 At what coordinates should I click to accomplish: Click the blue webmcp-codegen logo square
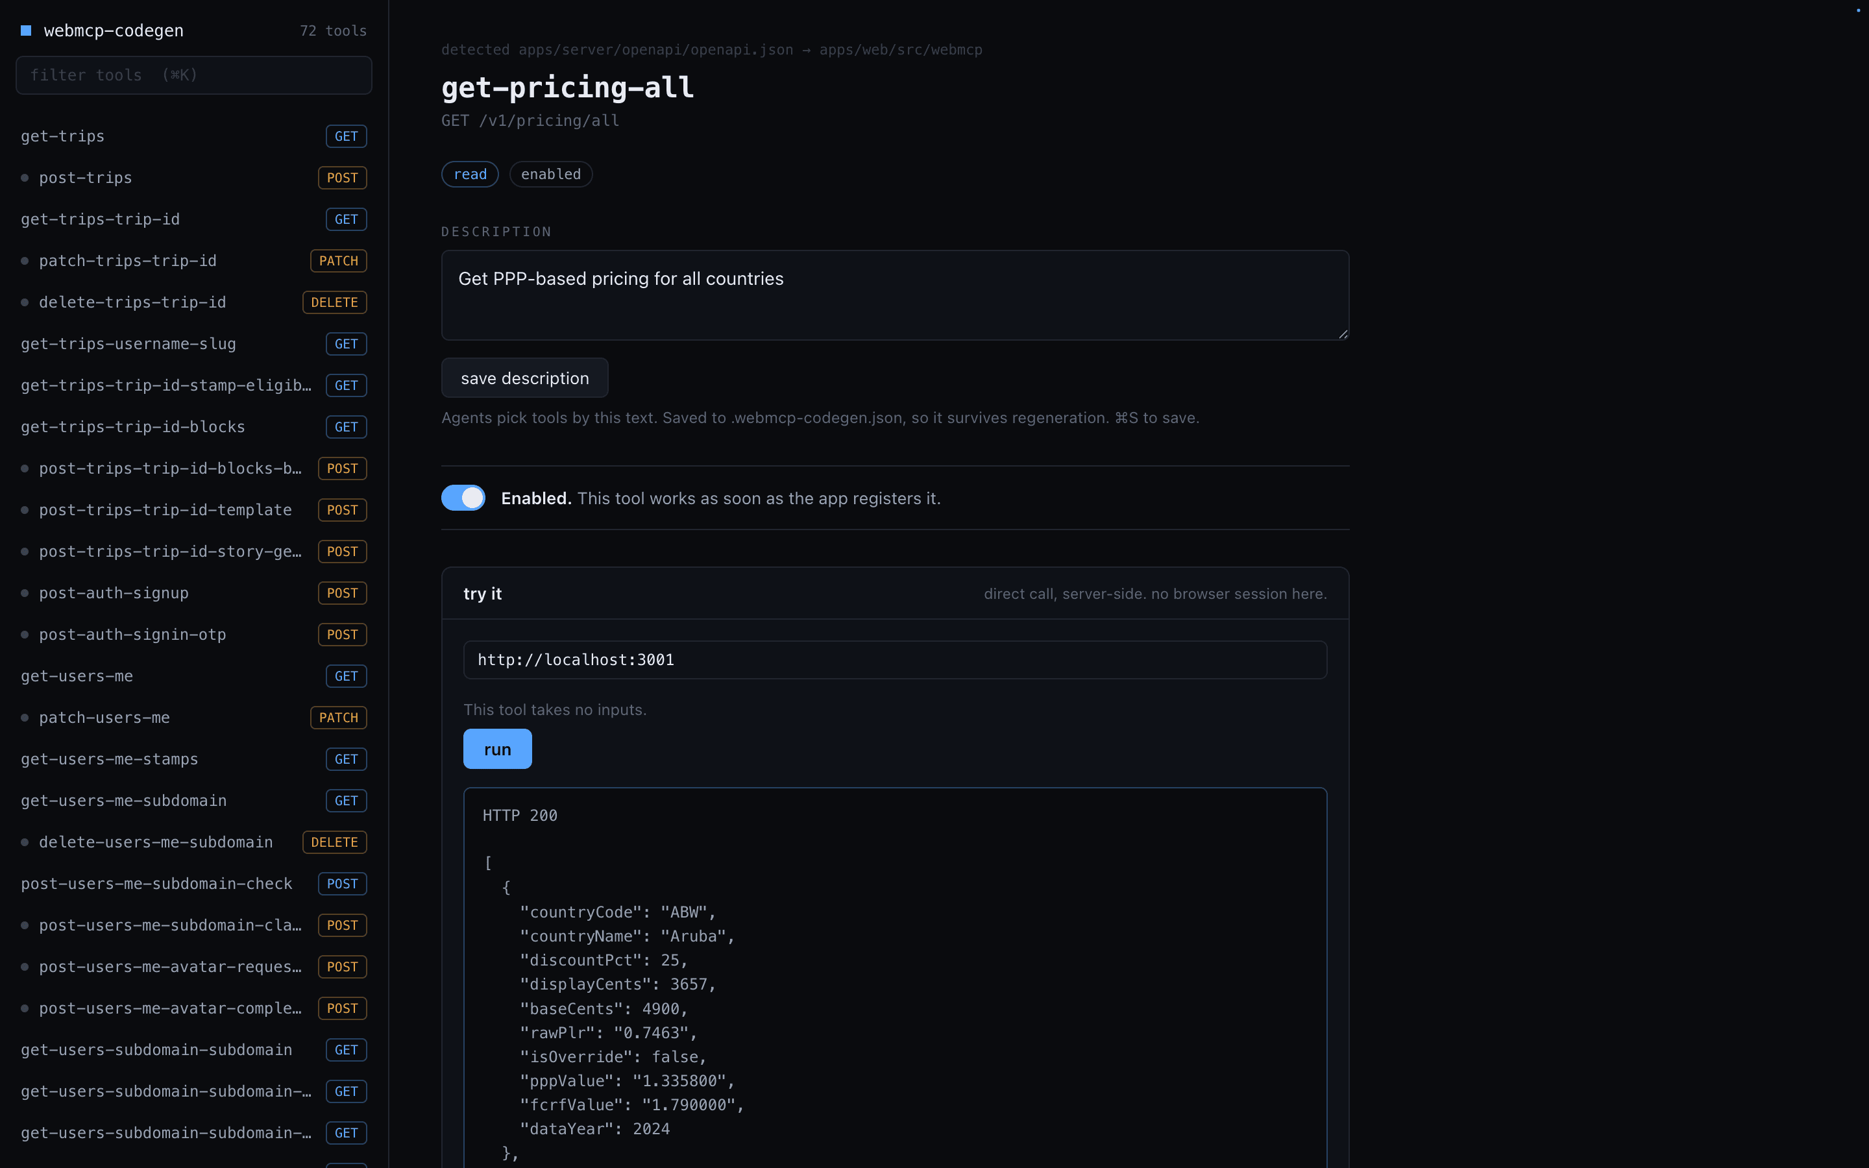pyautogui.click(x=25, y=31)
